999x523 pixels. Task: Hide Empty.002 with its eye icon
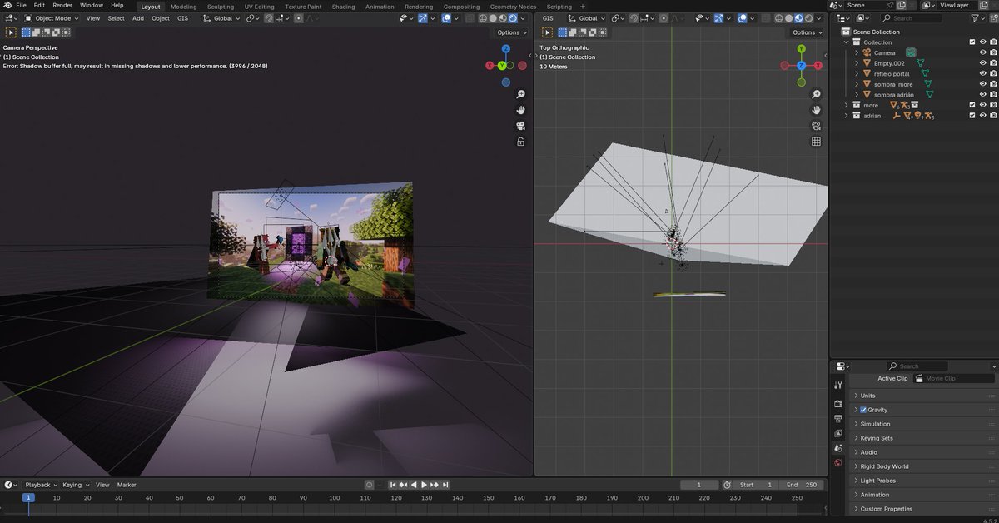coord(983,63)
